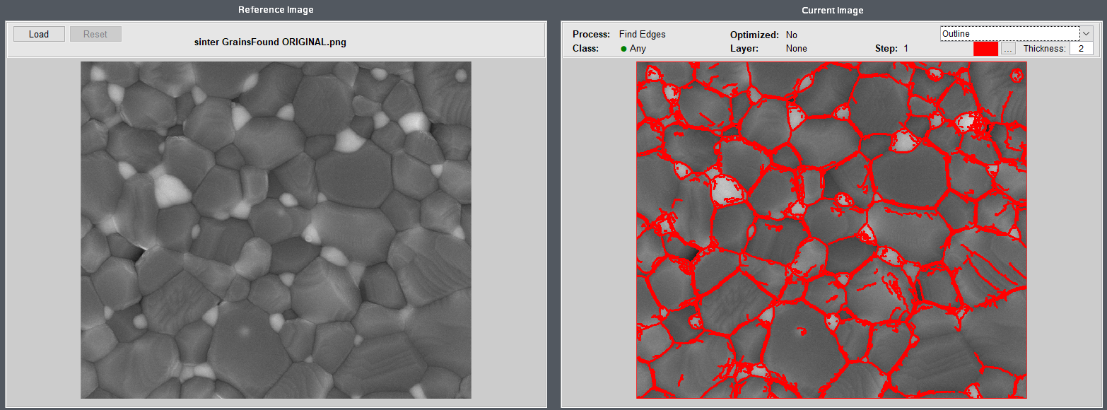Click the reference sinter grain image
The image size is (1107, 410).
pyautogui.click(x=276, y=230)
